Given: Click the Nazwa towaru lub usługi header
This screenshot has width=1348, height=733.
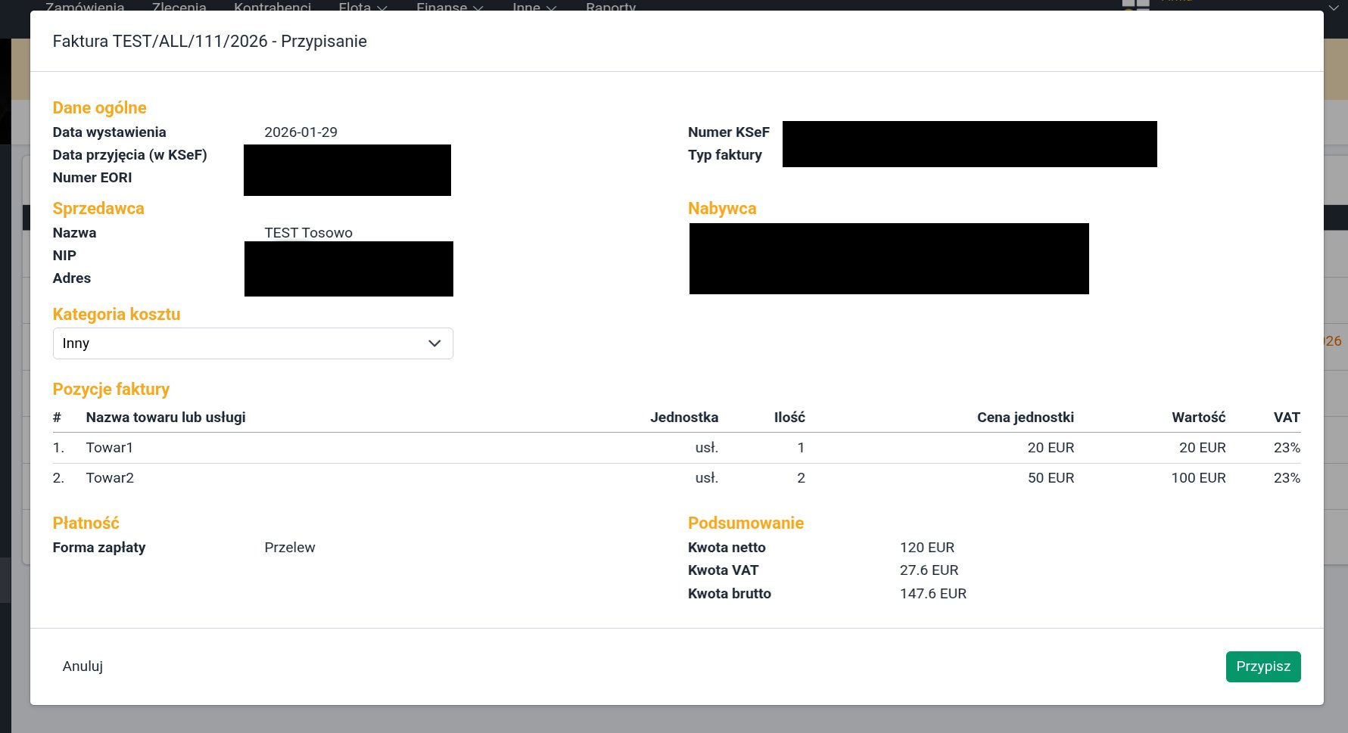Looking at the screenshot, I should [x=166, y=418].
